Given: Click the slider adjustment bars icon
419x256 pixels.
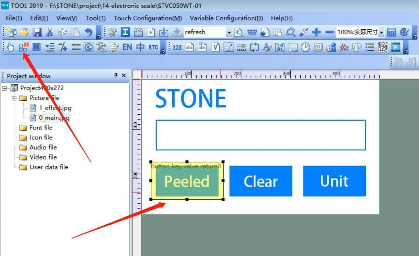Looking at the screenshot, I should tap(76, 47).
